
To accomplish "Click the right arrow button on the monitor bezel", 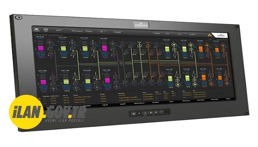I will pyautogui.click(x=156, y=112).
